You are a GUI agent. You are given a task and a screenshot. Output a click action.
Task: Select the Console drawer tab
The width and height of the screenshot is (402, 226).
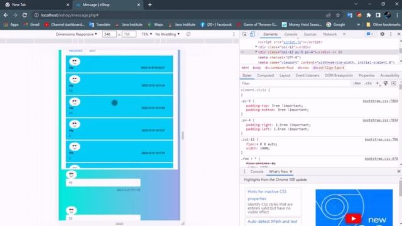257,171
